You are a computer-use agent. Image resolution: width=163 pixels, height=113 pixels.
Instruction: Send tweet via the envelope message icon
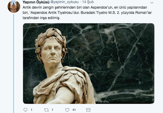pos(88,110)
